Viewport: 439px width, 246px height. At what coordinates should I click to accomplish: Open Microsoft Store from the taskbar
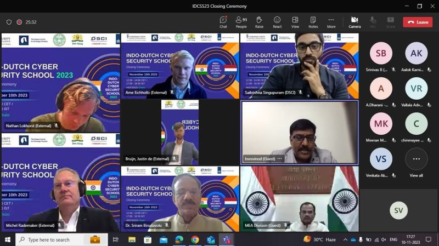coord(148,239)
